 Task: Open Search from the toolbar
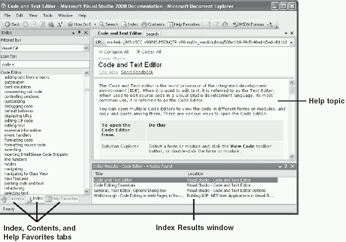(x=109, y=24)
